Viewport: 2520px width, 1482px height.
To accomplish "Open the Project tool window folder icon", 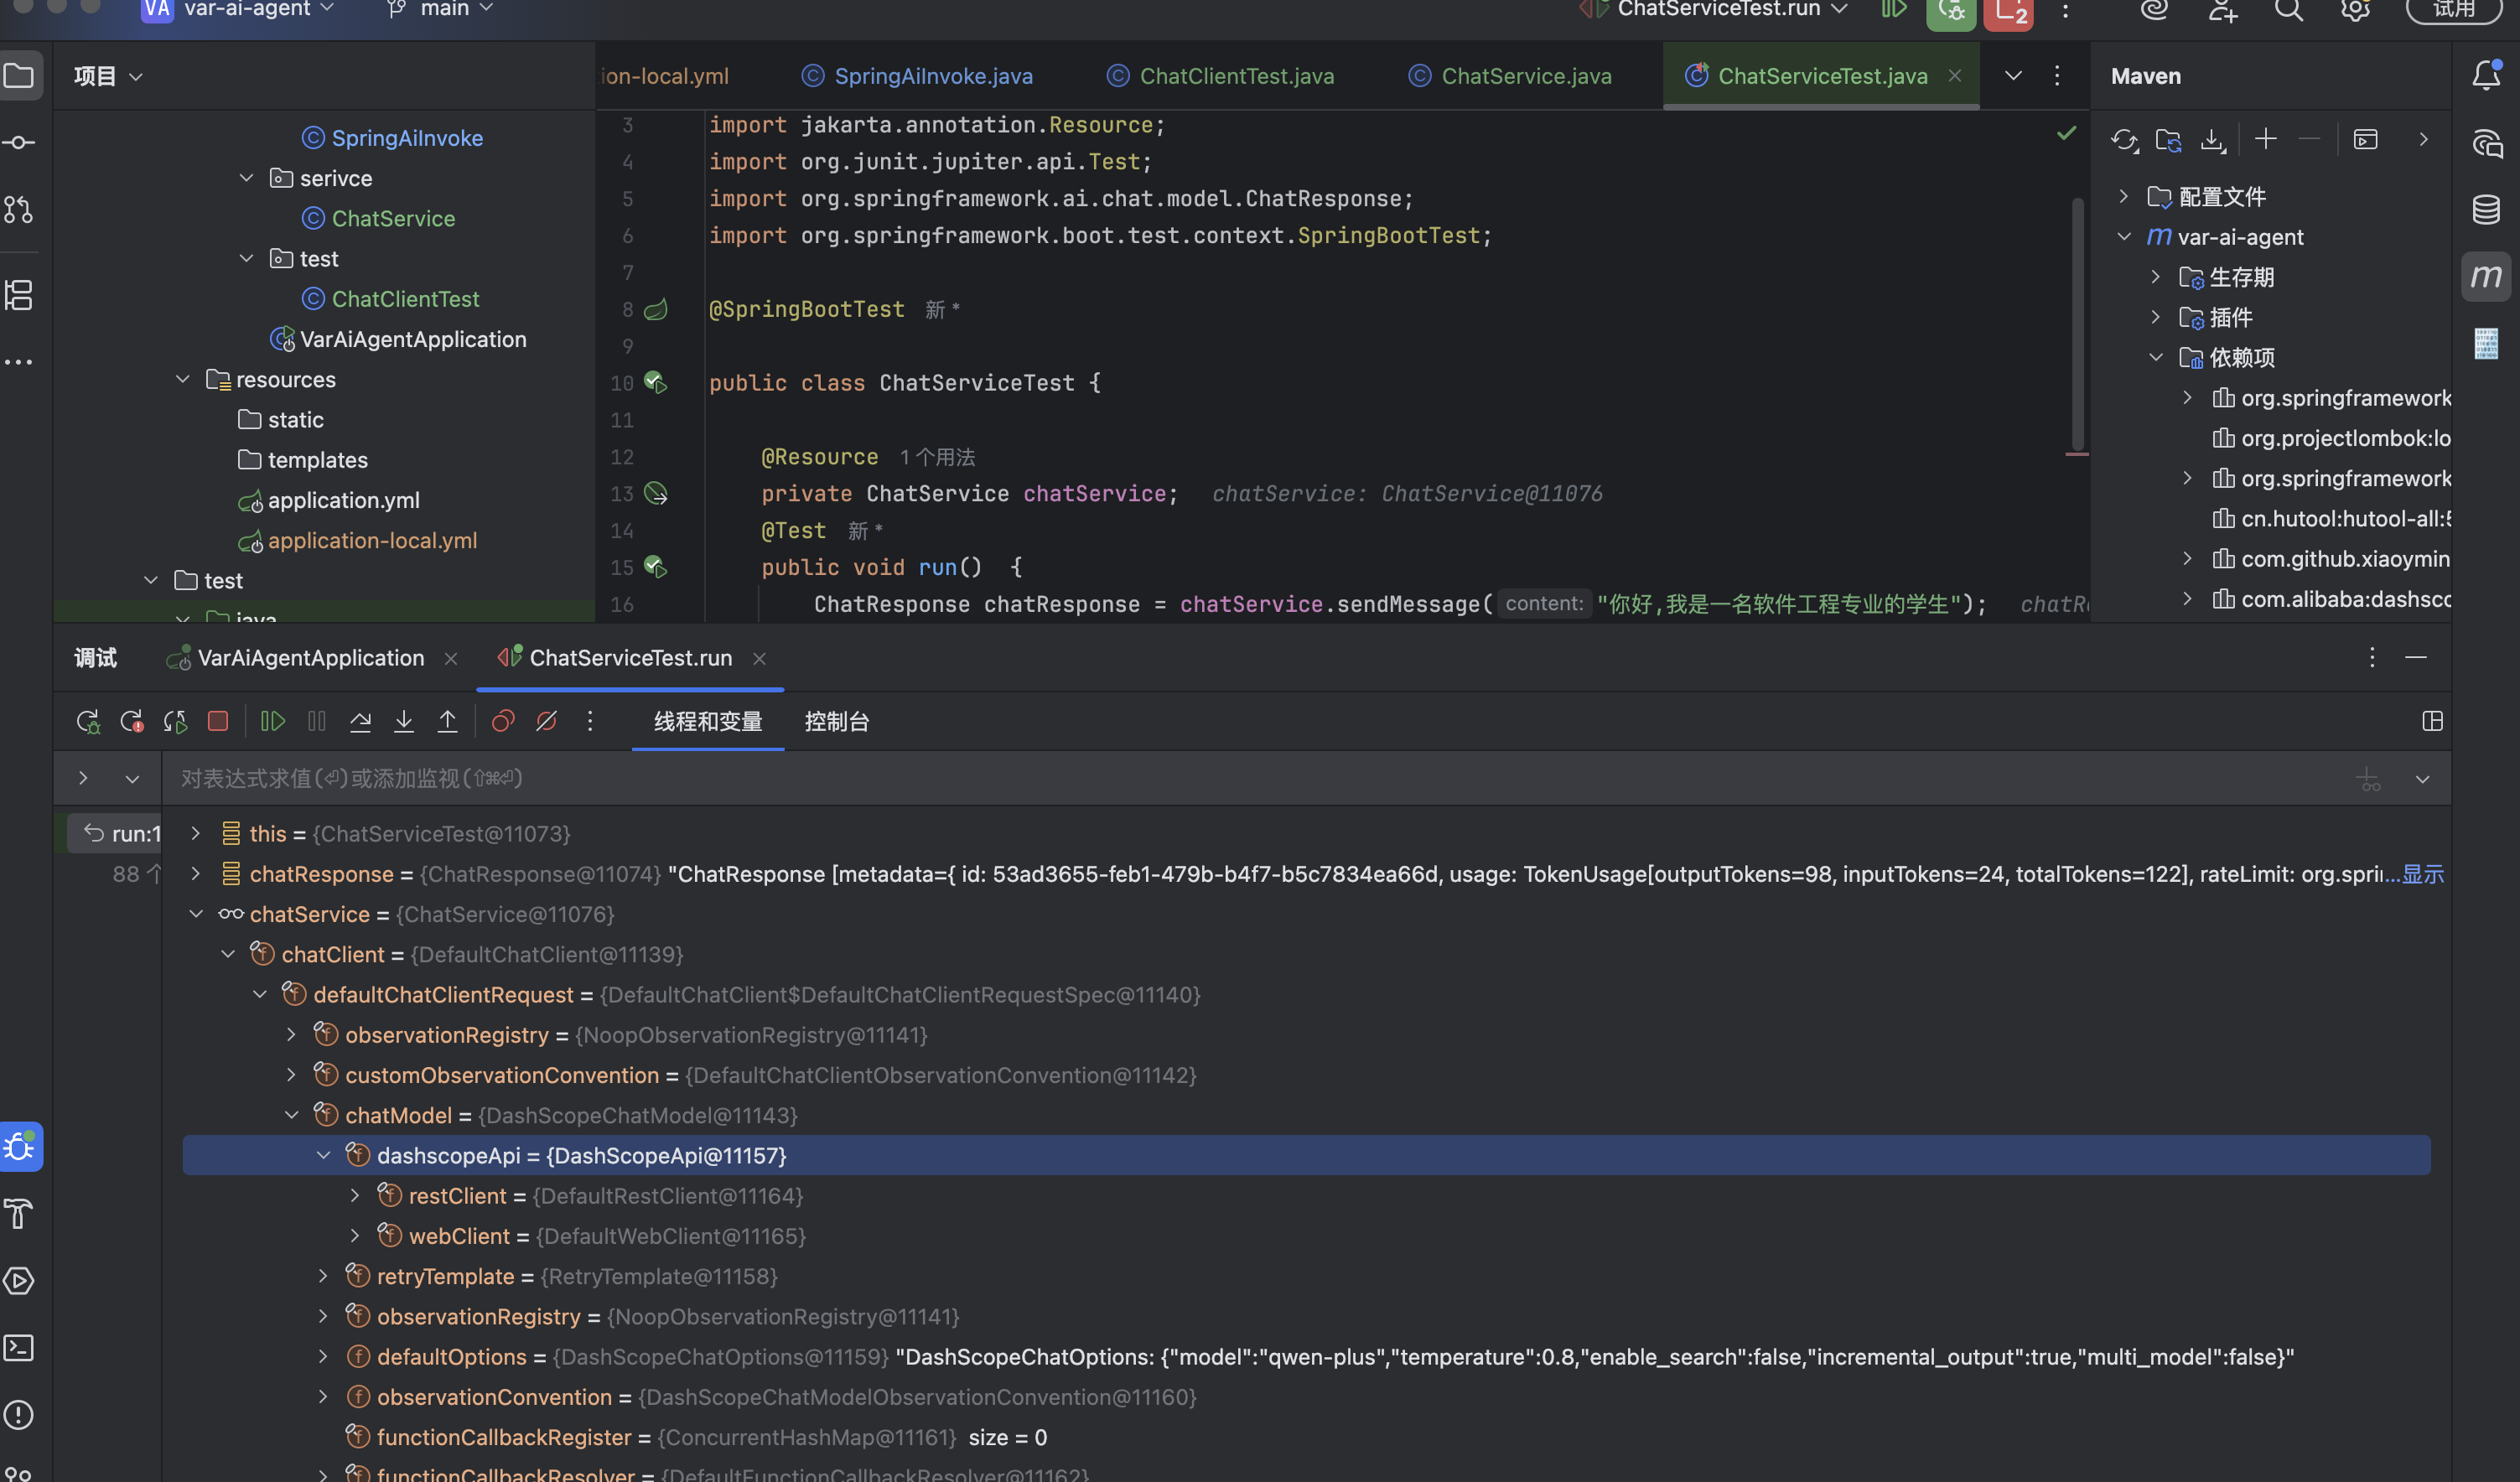I will coord(20,75).
